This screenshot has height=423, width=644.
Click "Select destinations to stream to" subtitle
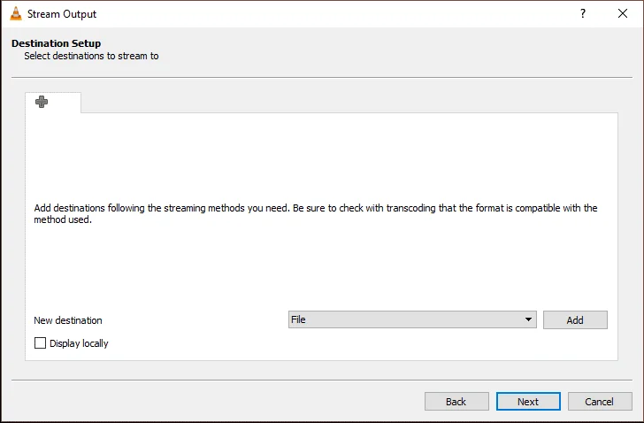[x=91, y=56]
